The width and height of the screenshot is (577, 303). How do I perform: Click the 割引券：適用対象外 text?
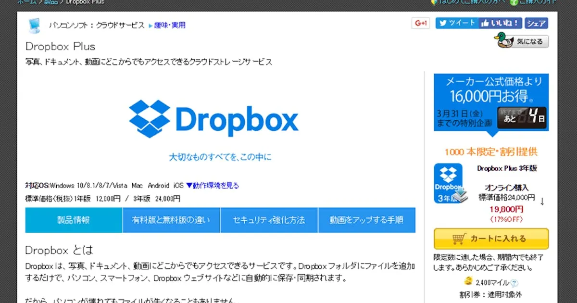point(491,294)
